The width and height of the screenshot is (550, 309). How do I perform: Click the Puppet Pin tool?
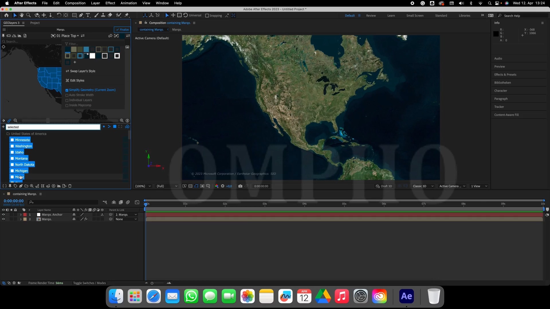127,15
